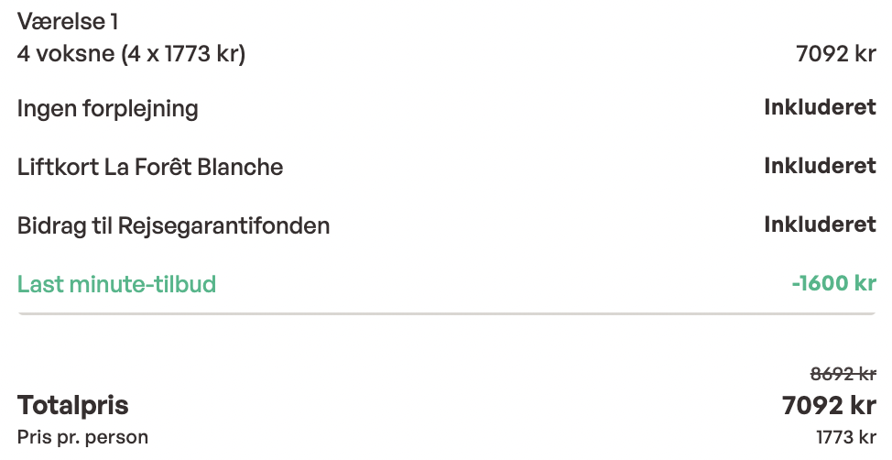The image size is (892, 460).
Task: Click Inkluderet next to Liftkort row
Action: tap(820, 166)
